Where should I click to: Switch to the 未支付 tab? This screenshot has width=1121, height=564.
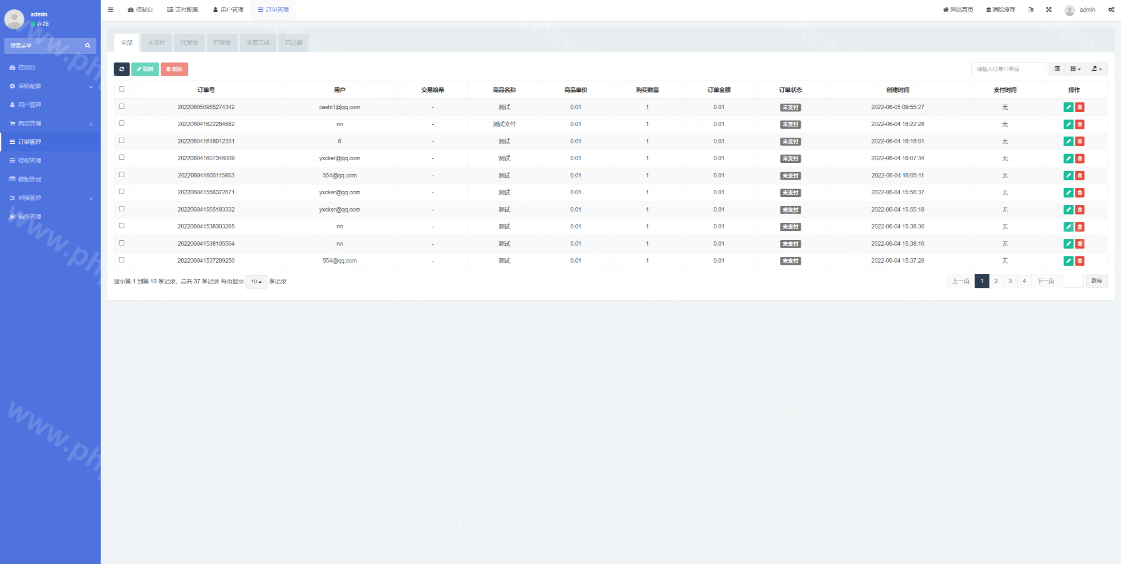pyautogui.click(x=156, y=43)
